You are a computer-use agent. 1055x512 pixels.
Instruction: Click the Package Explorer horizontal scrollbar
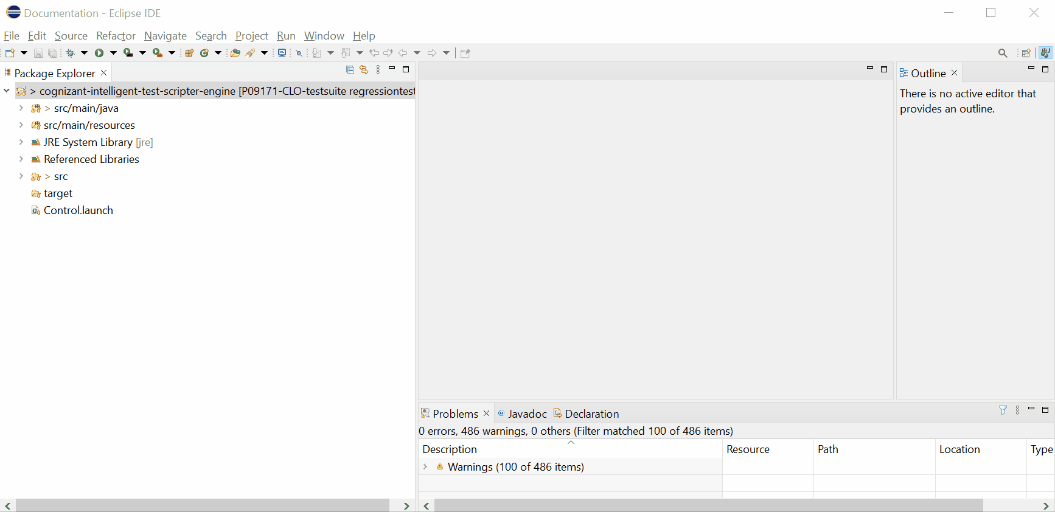coord(202,506)
